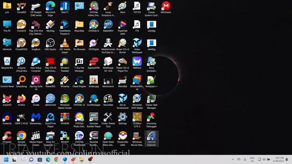Open the Control Panel desktop icon
The height and width of the screenshot is (164, 292).
(x=7, y=82)
